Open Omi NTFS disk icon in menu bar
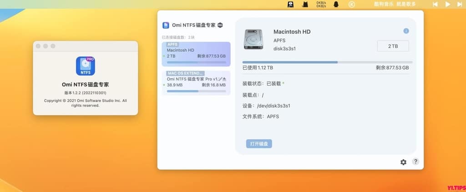Viewport: 466px width, 192px height. (x=290, y=4)
